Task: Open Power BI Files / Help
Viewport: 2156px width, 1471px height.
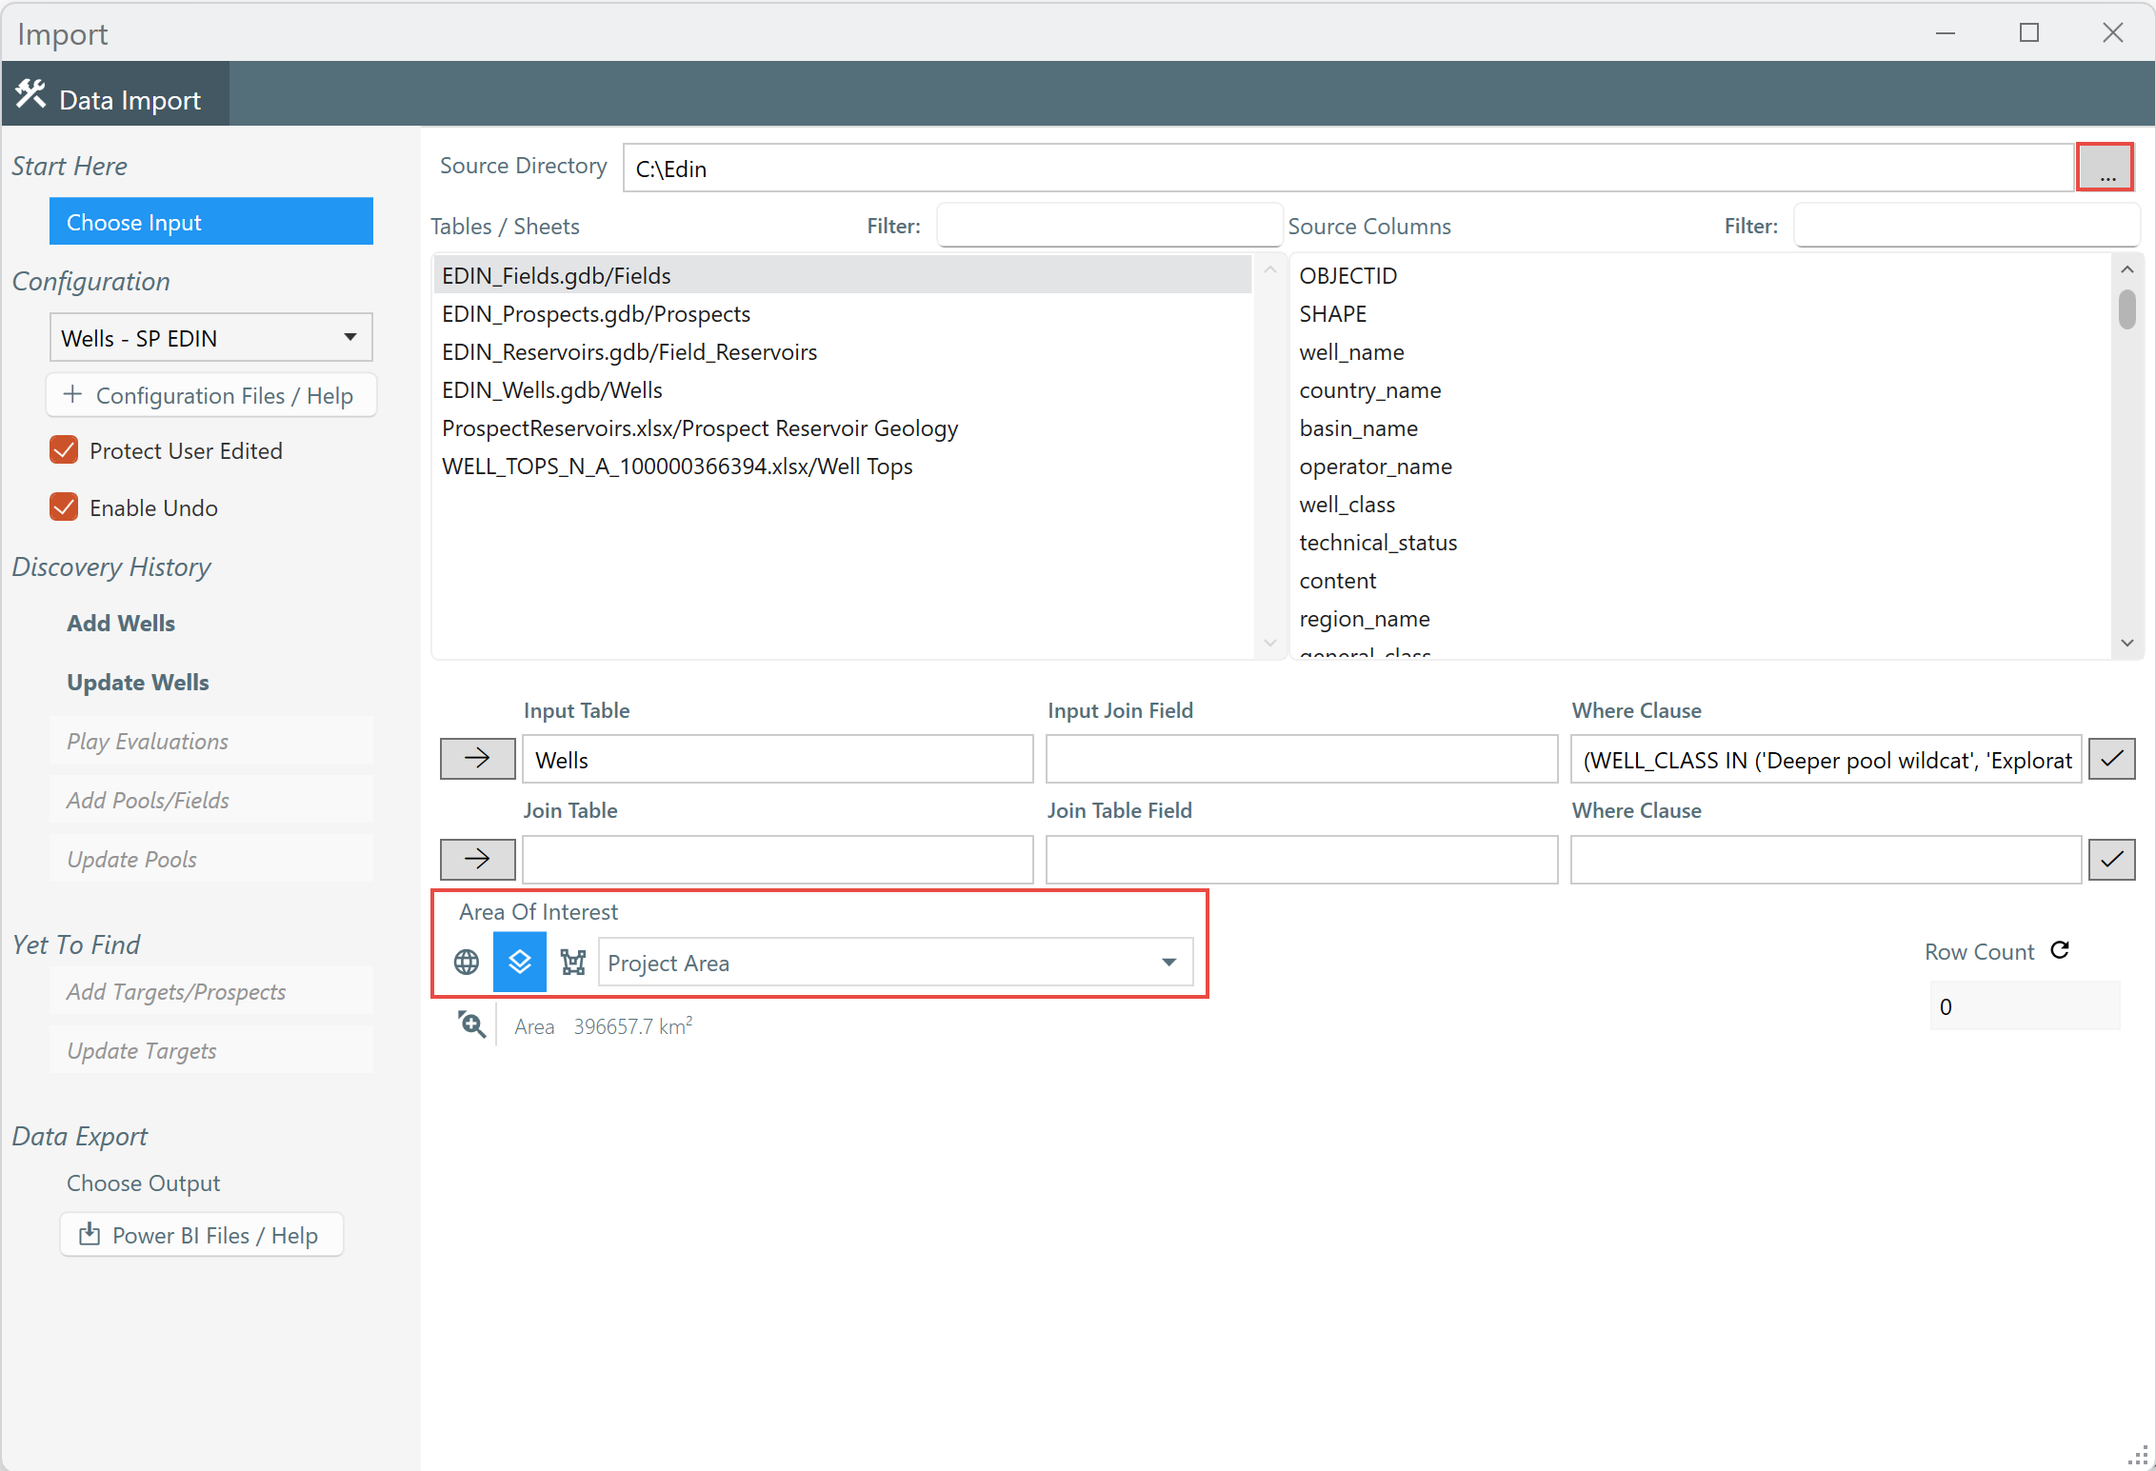Action: click(201, 1235)
